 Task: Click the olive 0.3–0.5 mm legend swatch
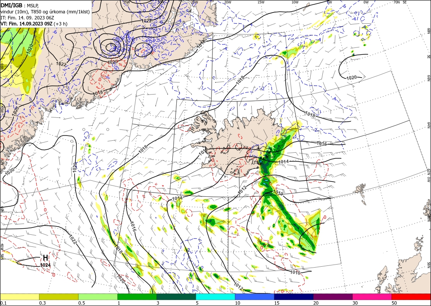coord(59,297)
